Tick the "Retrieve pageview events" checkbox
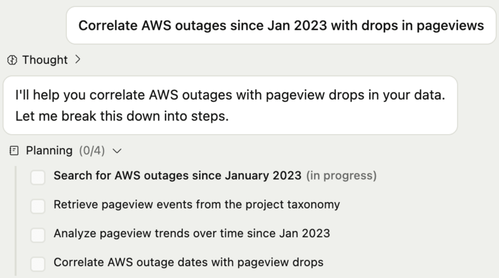The height and width of the screenshot is (278, 499). (38, 206)
